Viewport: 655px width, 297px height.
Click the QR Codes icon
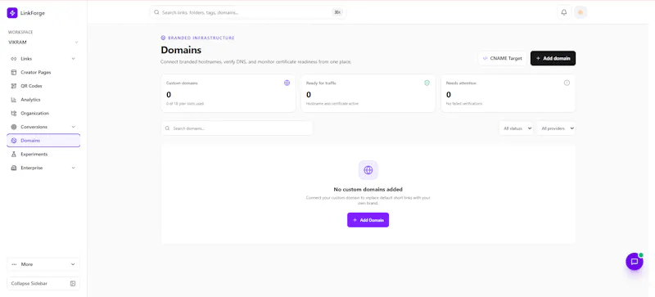[14, 86]
